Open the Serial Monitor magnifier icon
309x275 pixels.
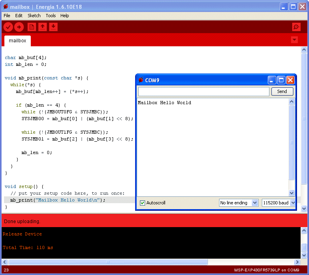pyautogui.click(x=296, y=27)
